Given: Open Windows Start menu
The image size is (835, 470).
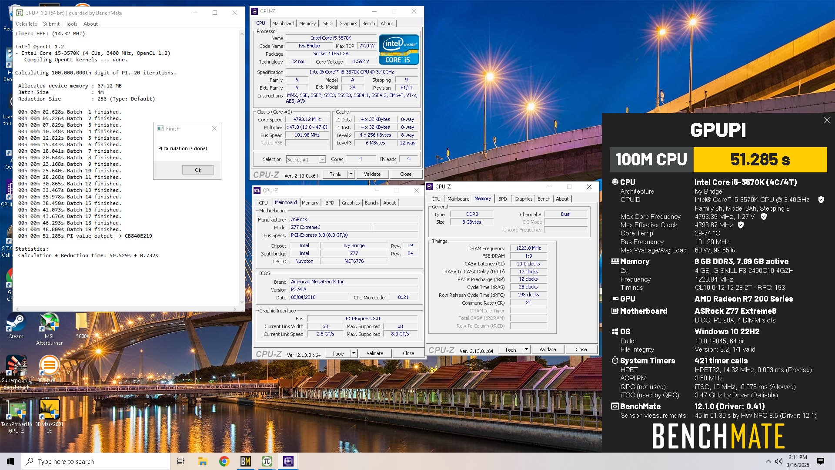Looking at the screenshot, I should (10, 461).
